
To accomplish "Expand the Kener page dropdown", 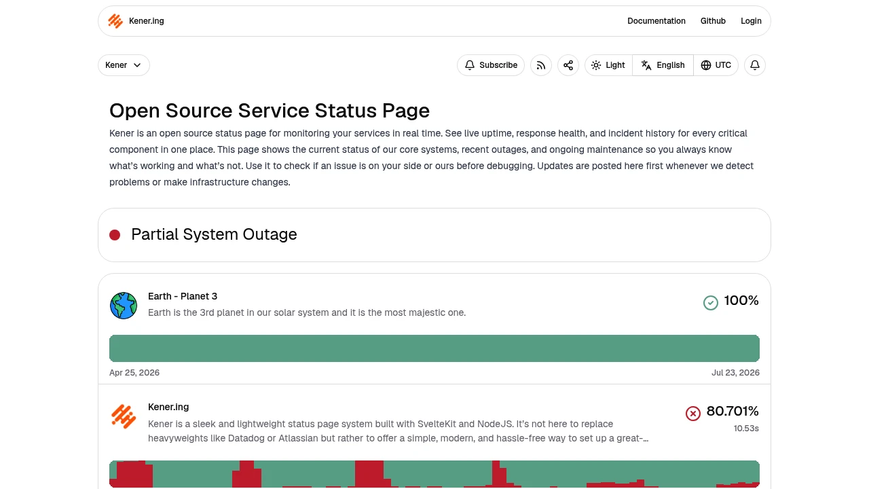I will 124,65.
